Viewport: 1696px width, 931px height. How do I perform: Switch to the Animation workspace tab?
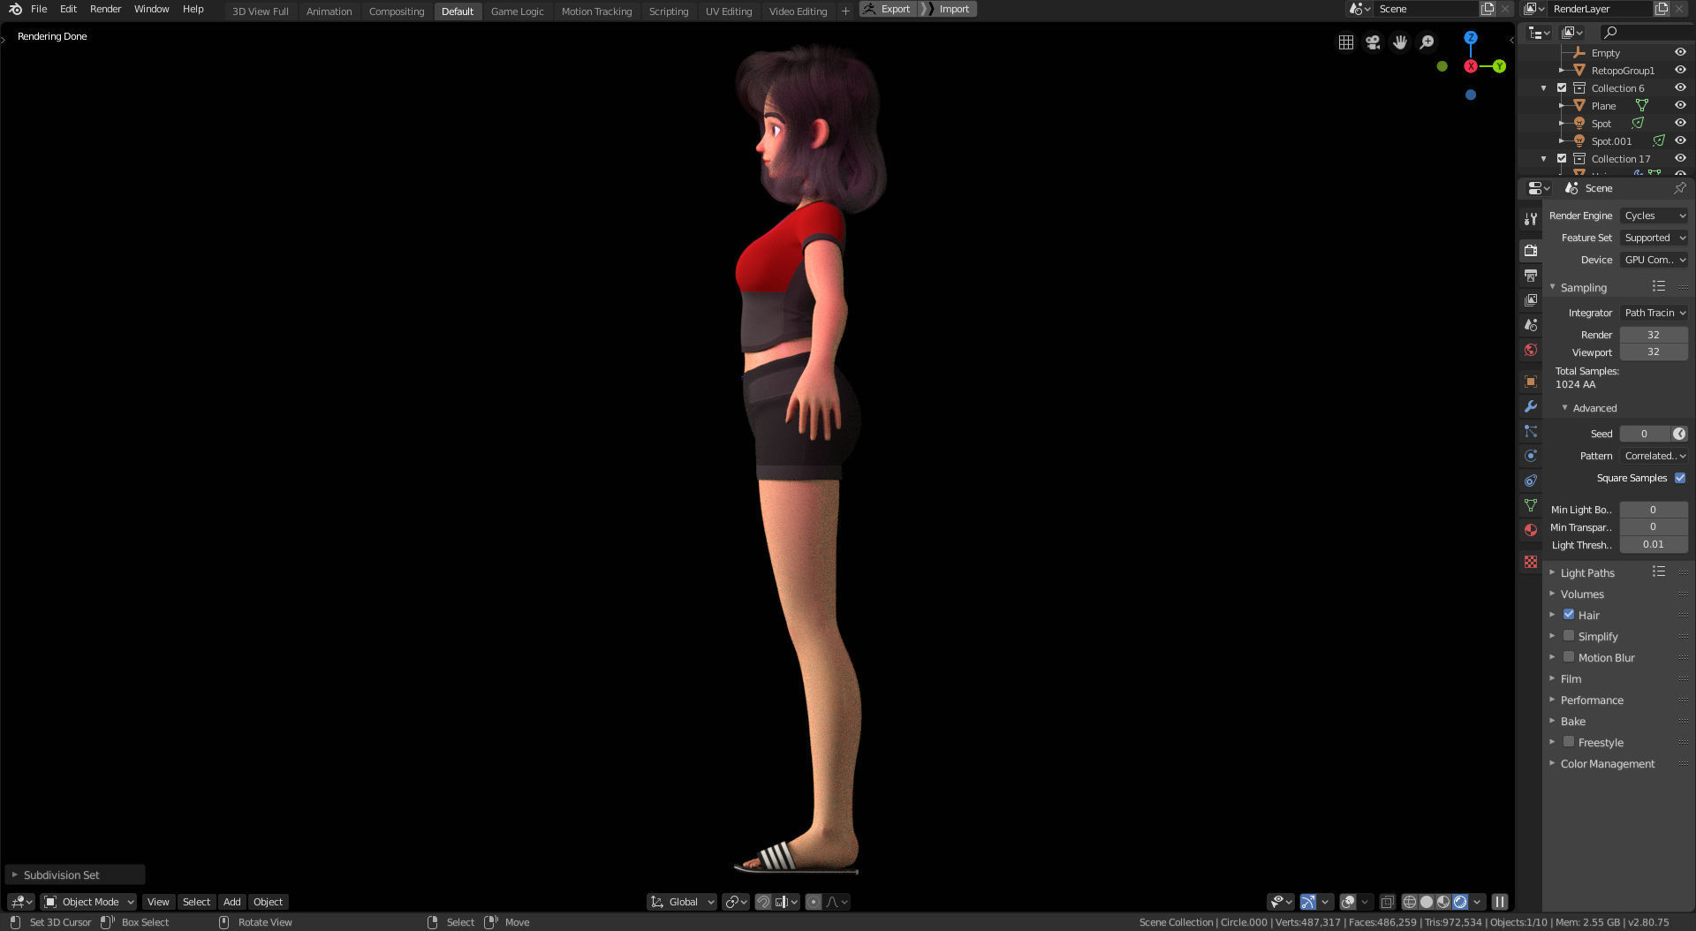tap(329, 11)
